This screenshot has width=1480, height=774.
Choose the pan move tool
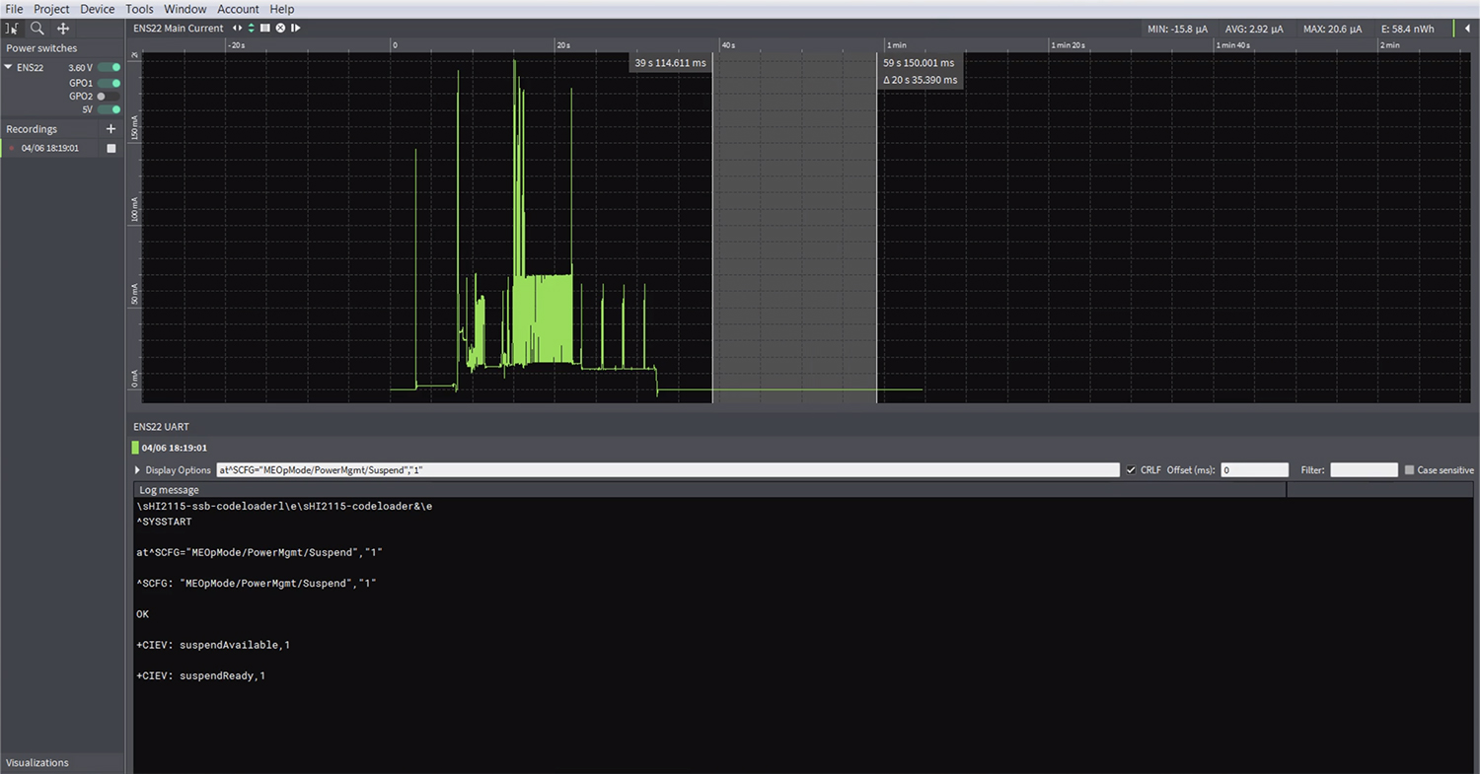coord(63,29)
